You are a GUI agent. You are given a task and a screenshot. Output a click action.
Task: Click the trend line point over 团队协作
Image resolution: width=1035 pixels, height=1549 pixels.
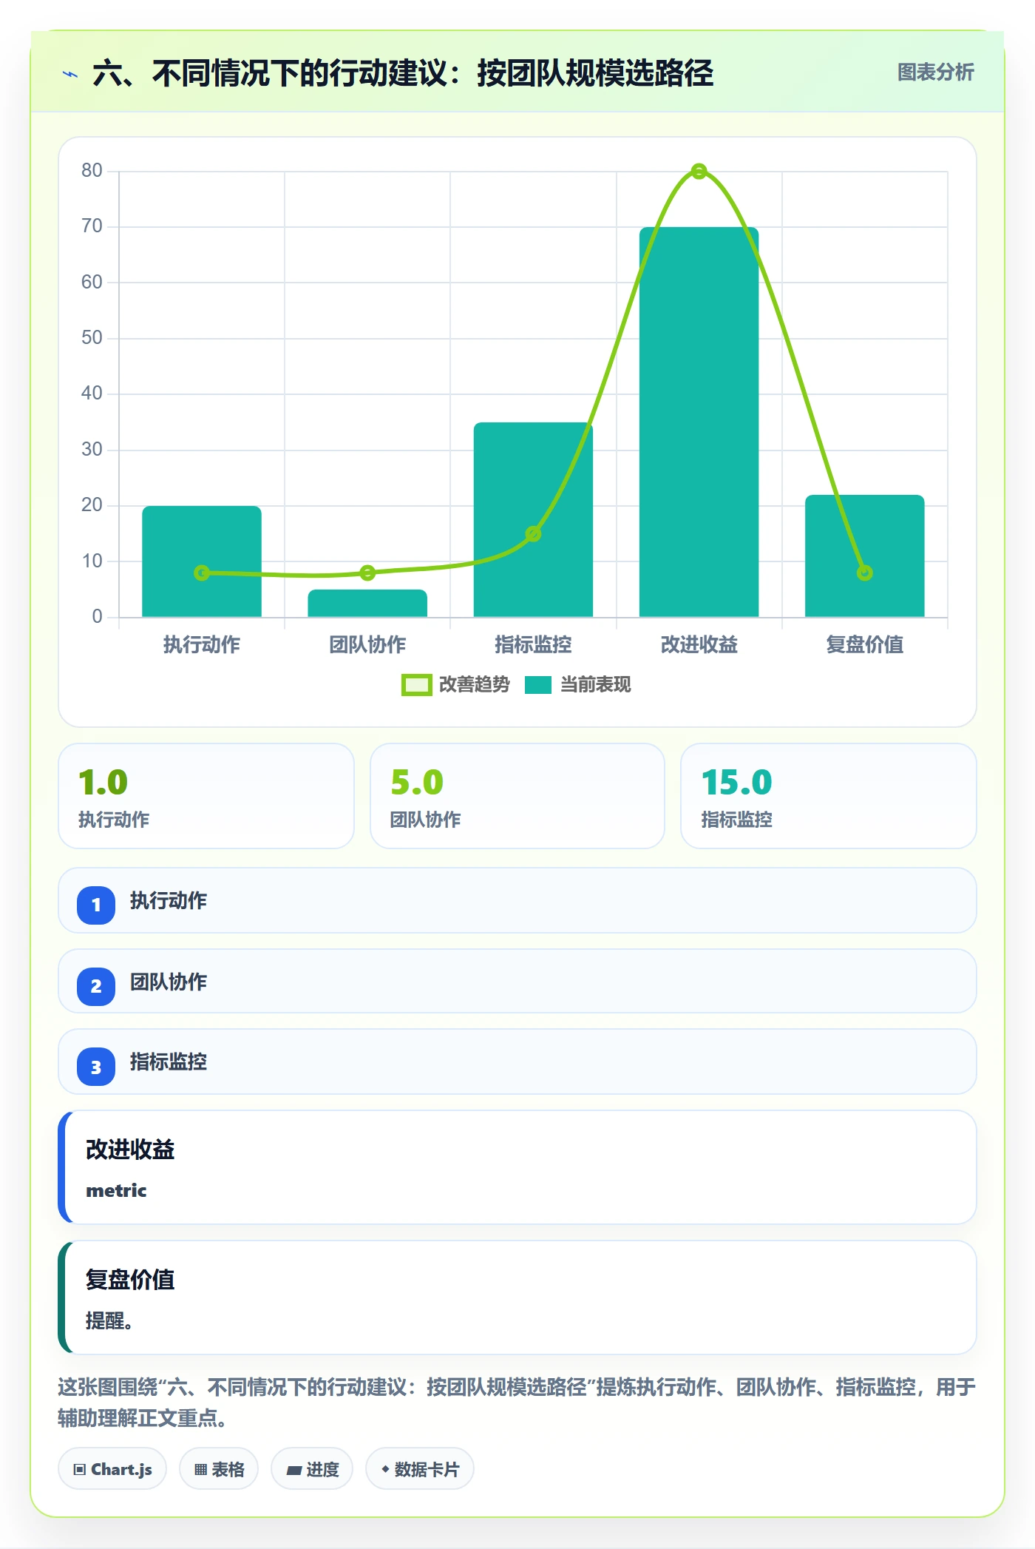(367, 573)
